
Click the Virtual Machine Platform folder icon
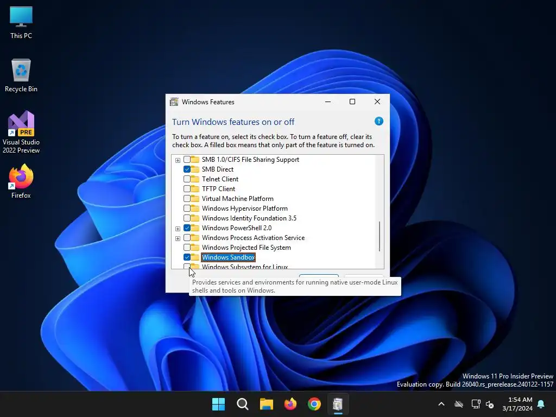click(x=195, y=199)
